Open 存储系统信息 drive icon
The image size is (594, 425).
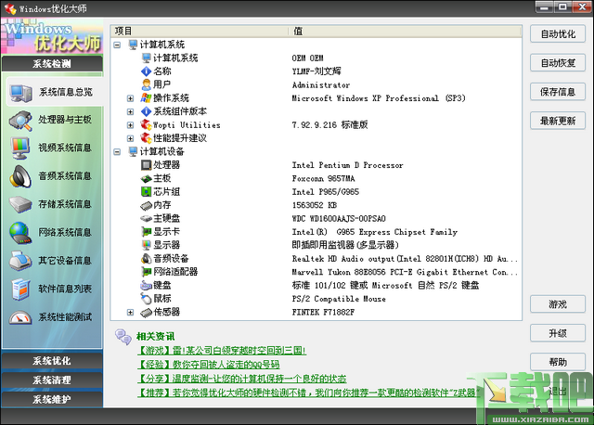pos(20,204)
